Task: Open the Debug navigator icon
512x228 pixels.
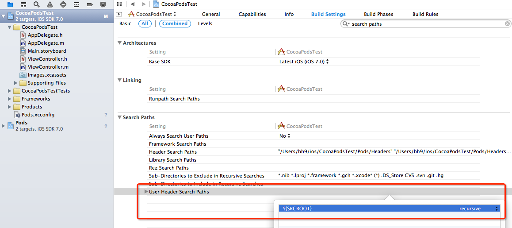Action: click(76, 4)
